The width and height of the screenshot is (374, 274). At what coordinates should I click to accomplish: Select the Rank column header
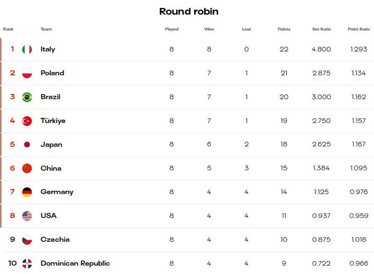(x=8, y=29)
